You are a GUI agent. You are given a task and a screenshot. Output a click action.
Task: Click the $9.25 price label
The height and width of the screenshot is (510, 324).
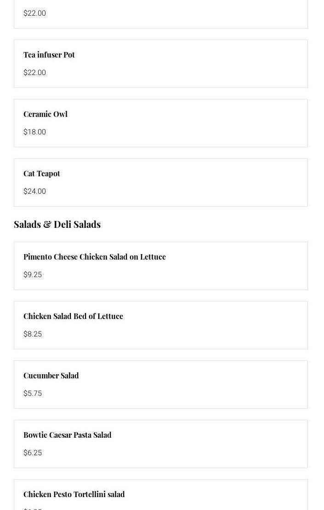33,275
